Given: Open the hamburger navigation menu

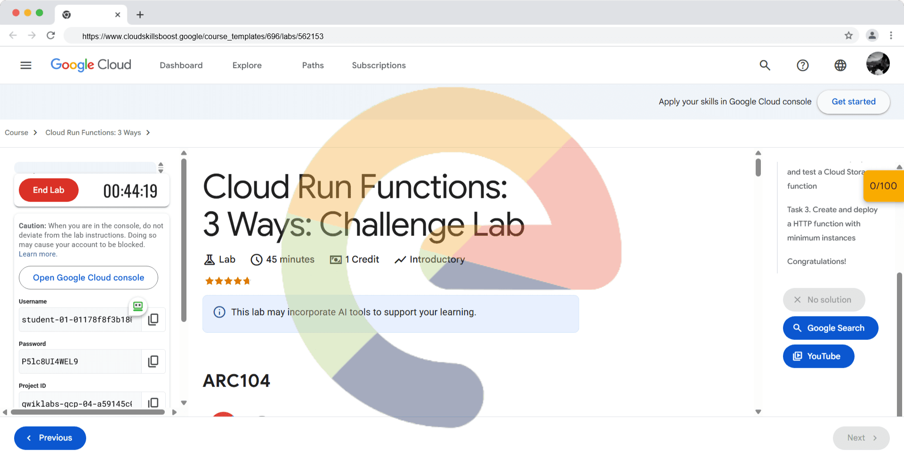Looking at the screenshot, I should click(x=26, y=65).
